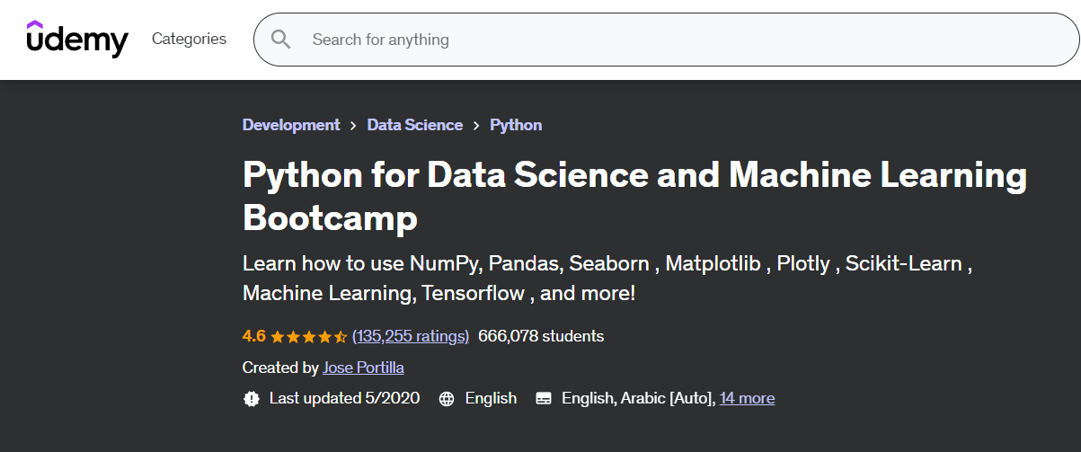Visit instructor Jose Portilla's profile

366,368
